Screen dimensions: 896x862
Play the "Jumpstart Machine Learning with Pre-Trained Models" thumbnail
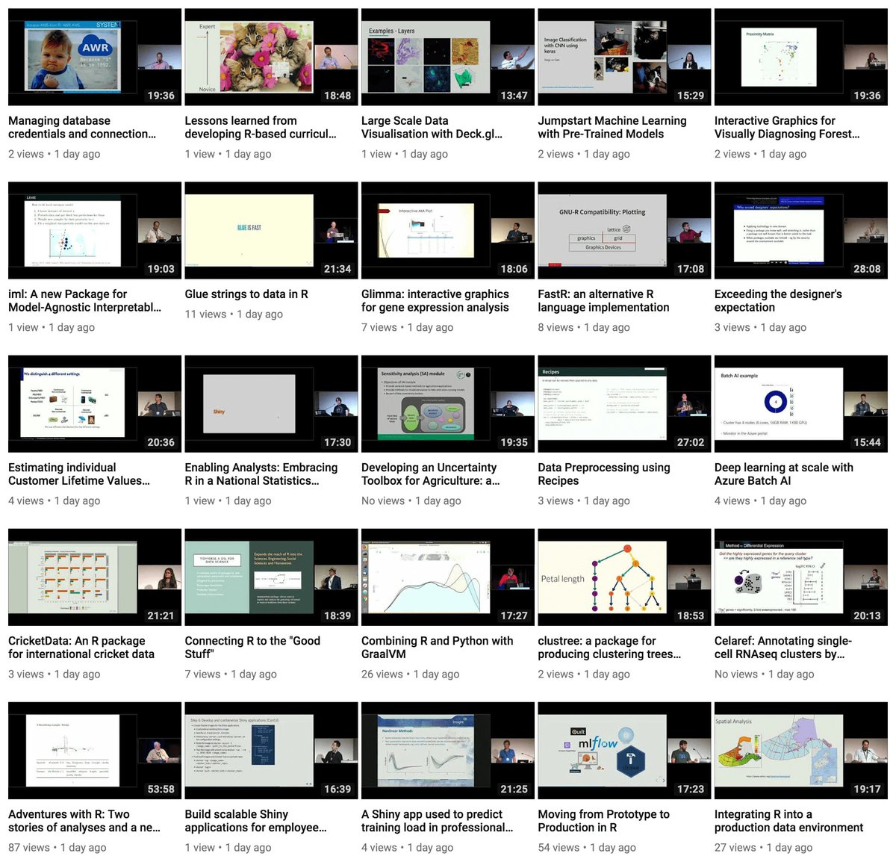[623, 57]
